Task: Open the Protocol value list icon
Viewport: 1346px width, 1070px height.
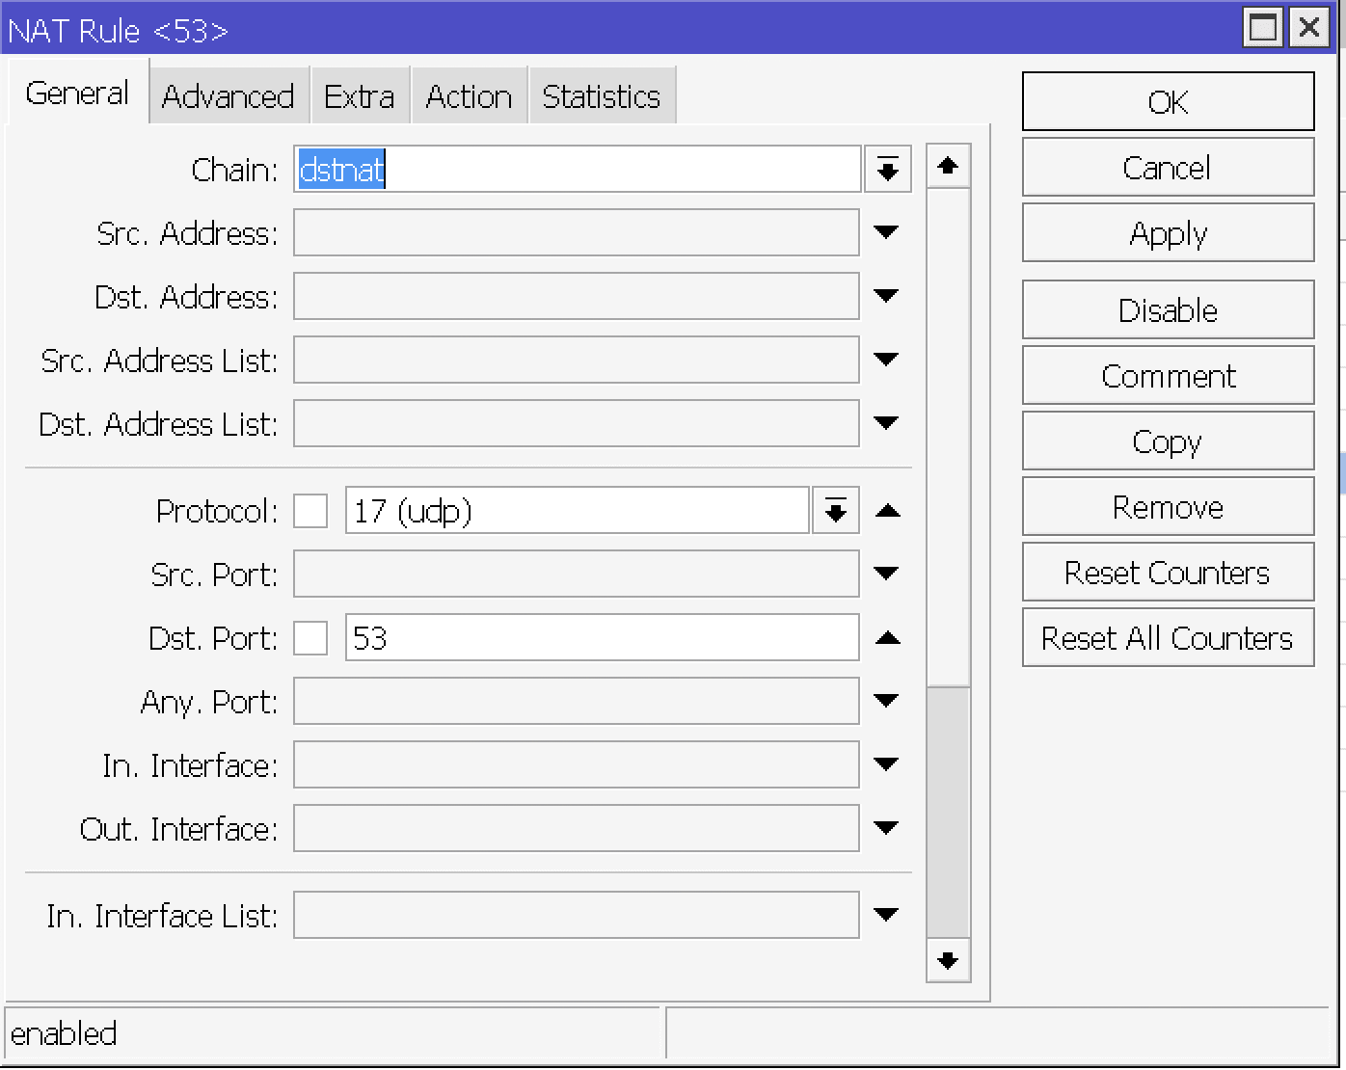Action: click(835, 511)
